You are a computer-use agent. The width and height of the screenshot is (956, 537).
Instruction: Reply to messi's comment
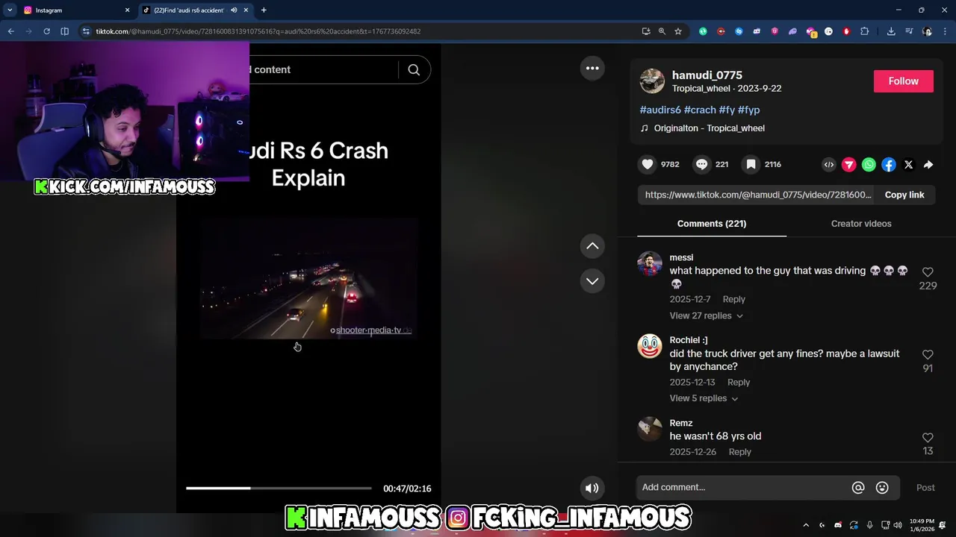coord(733,299)
